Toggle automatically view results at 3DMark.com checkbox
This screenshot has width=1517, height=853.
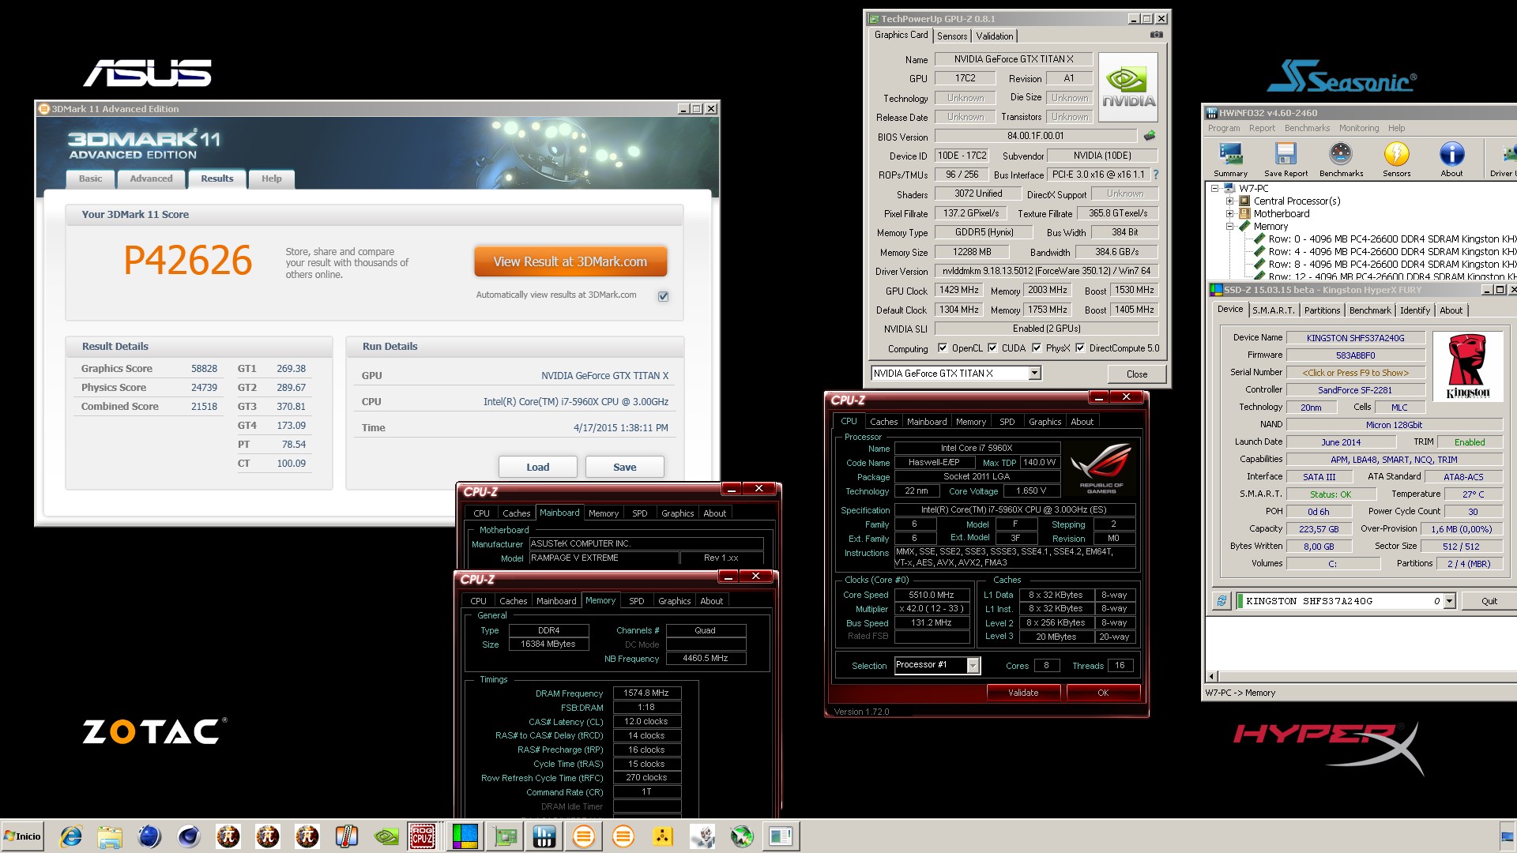[x=663, y=296]
